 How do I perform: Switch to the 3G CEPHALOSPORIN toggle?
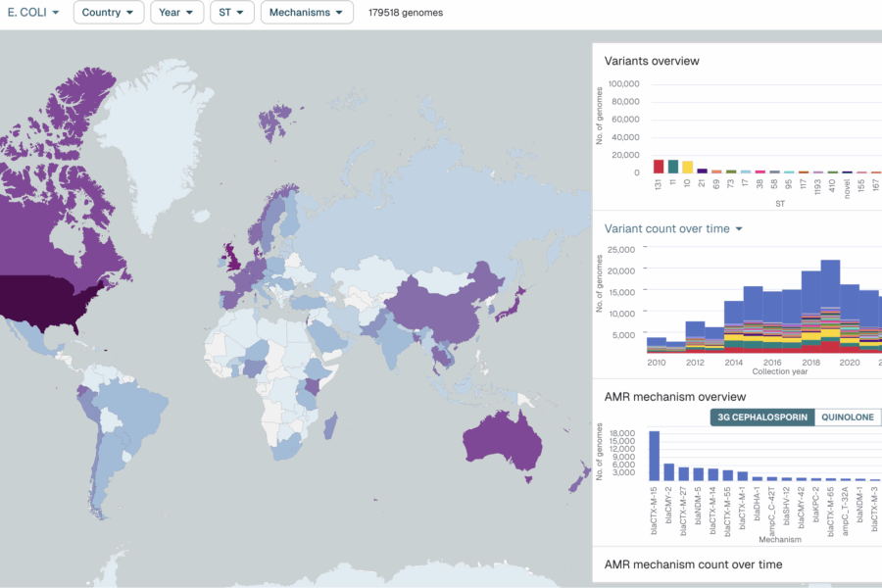(x=762, y=417)
